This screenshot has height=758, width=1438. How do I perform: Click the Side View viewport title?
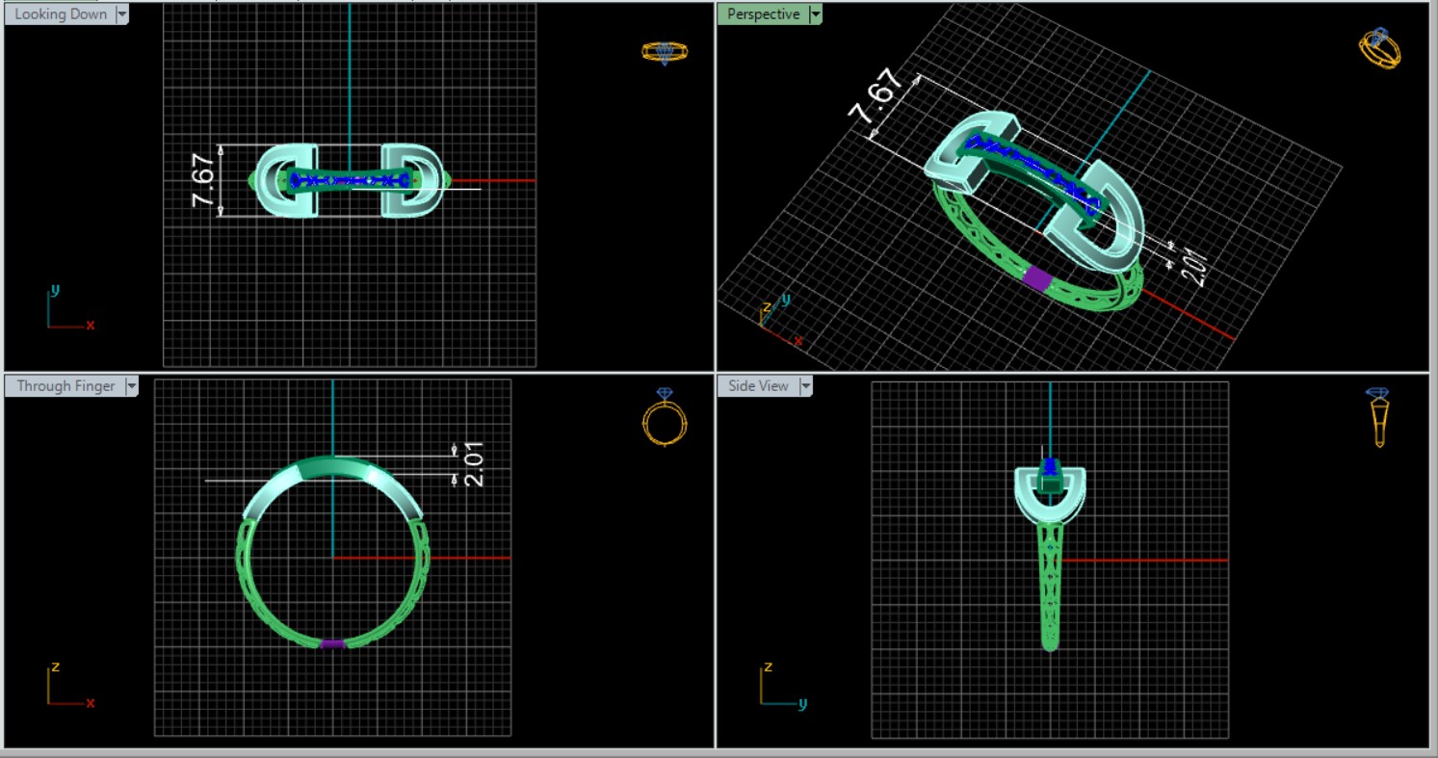coord(758,386)
